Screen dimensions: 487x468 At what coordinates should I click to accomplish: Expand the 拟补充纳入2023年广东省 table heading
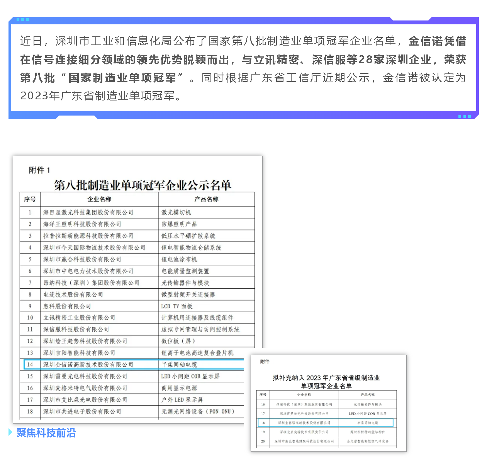click(x=327, y=378)
